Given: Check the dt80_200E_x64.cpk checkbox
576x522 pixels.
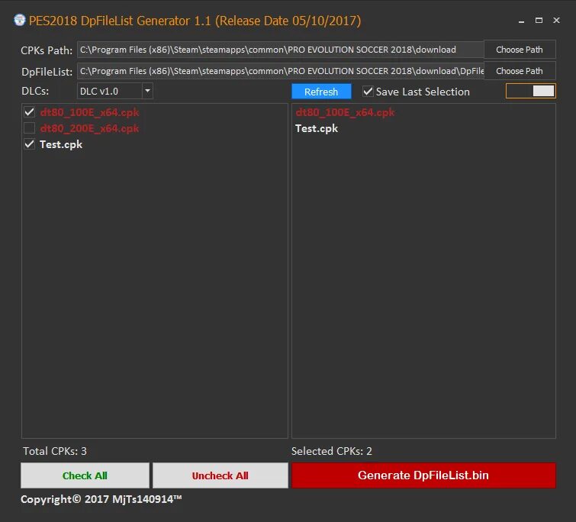Looking at the screenshot, I should tap(30, 128).
